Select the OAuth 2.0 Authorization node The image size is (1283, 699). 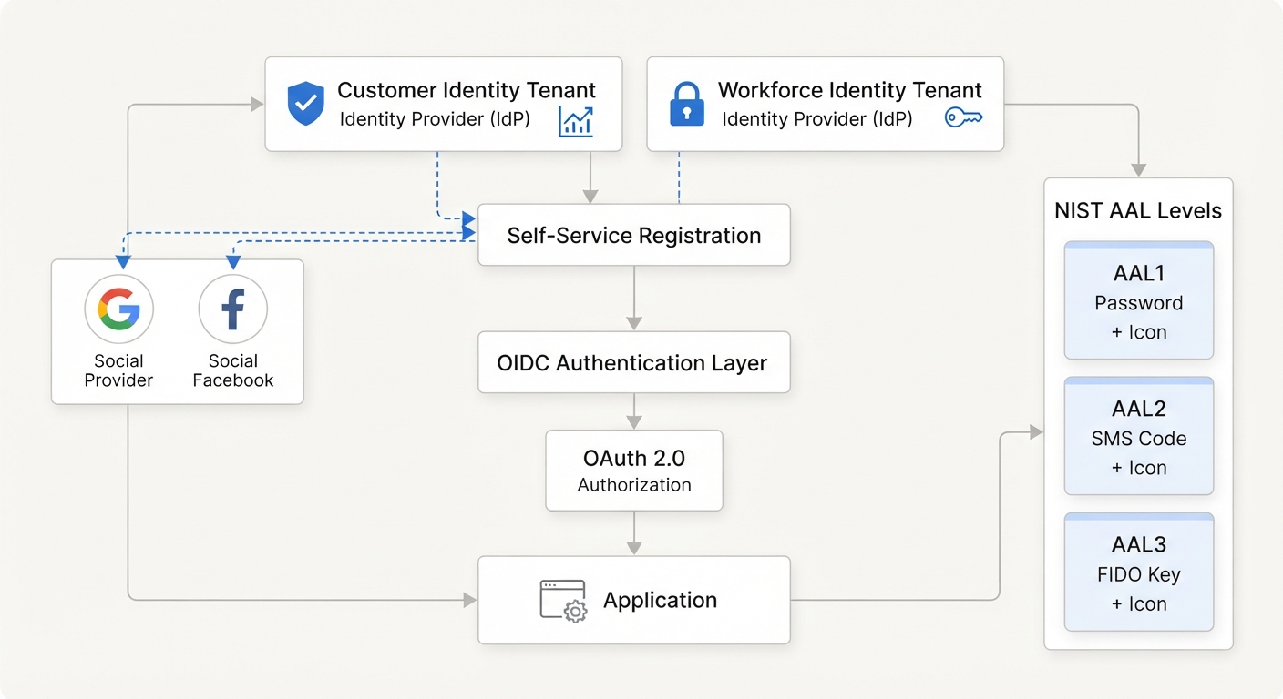pyautogui.click(x=634, y=471)
